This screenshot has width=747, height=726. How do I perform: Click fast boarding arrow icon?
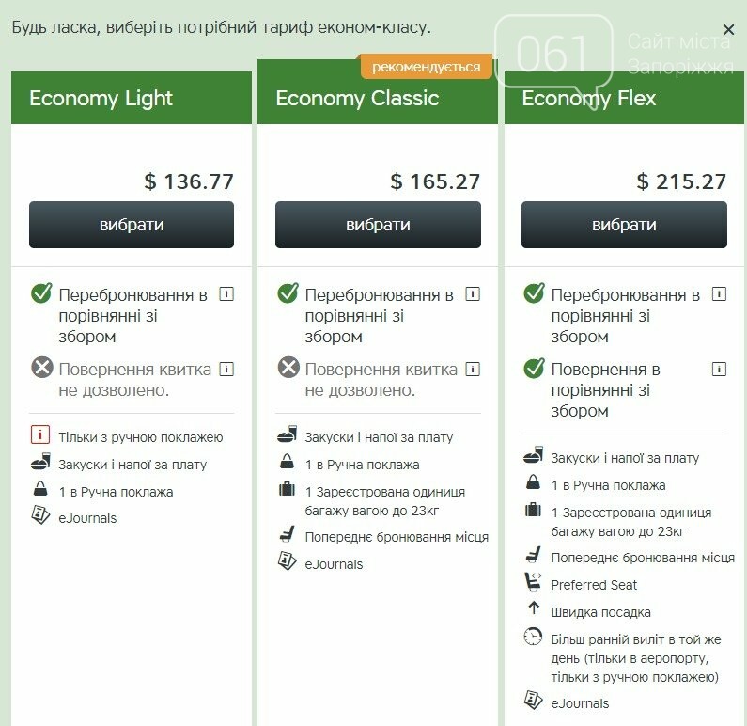534,608
